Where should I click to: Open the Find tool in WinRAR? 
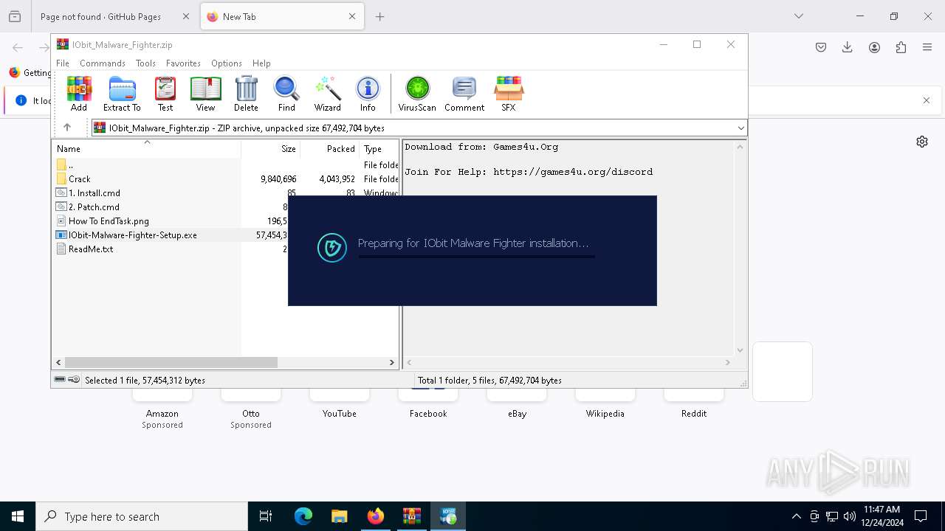point(286,94)
